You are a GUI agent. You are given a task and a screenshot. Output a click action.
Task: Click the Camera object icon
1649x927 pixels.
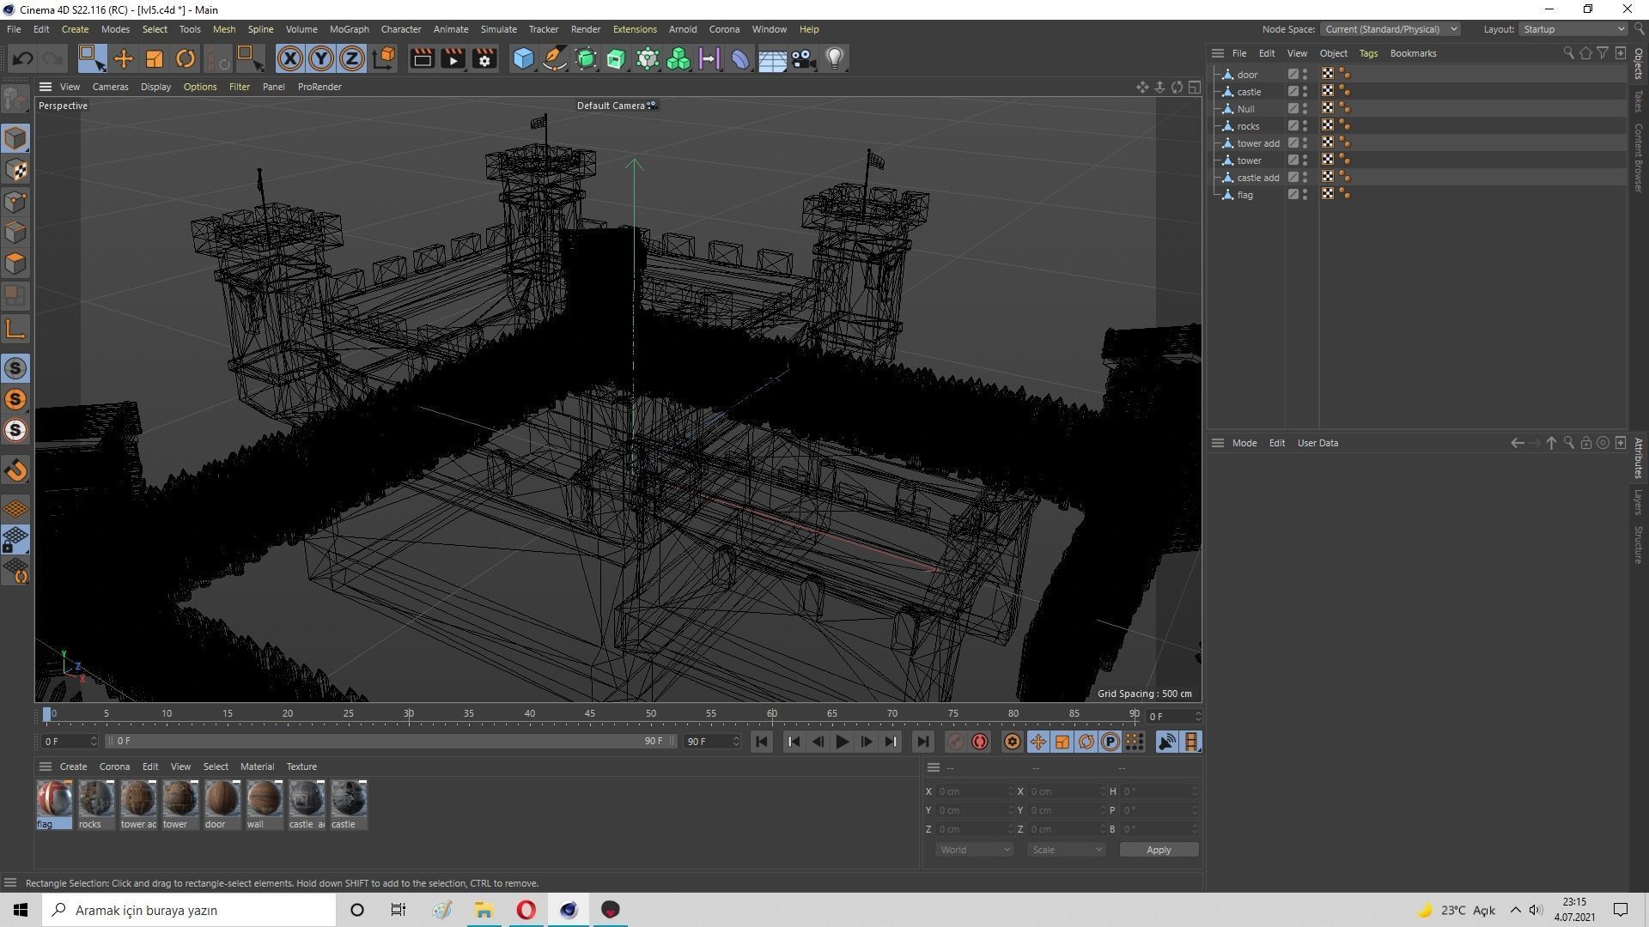(x=803, y=58)
